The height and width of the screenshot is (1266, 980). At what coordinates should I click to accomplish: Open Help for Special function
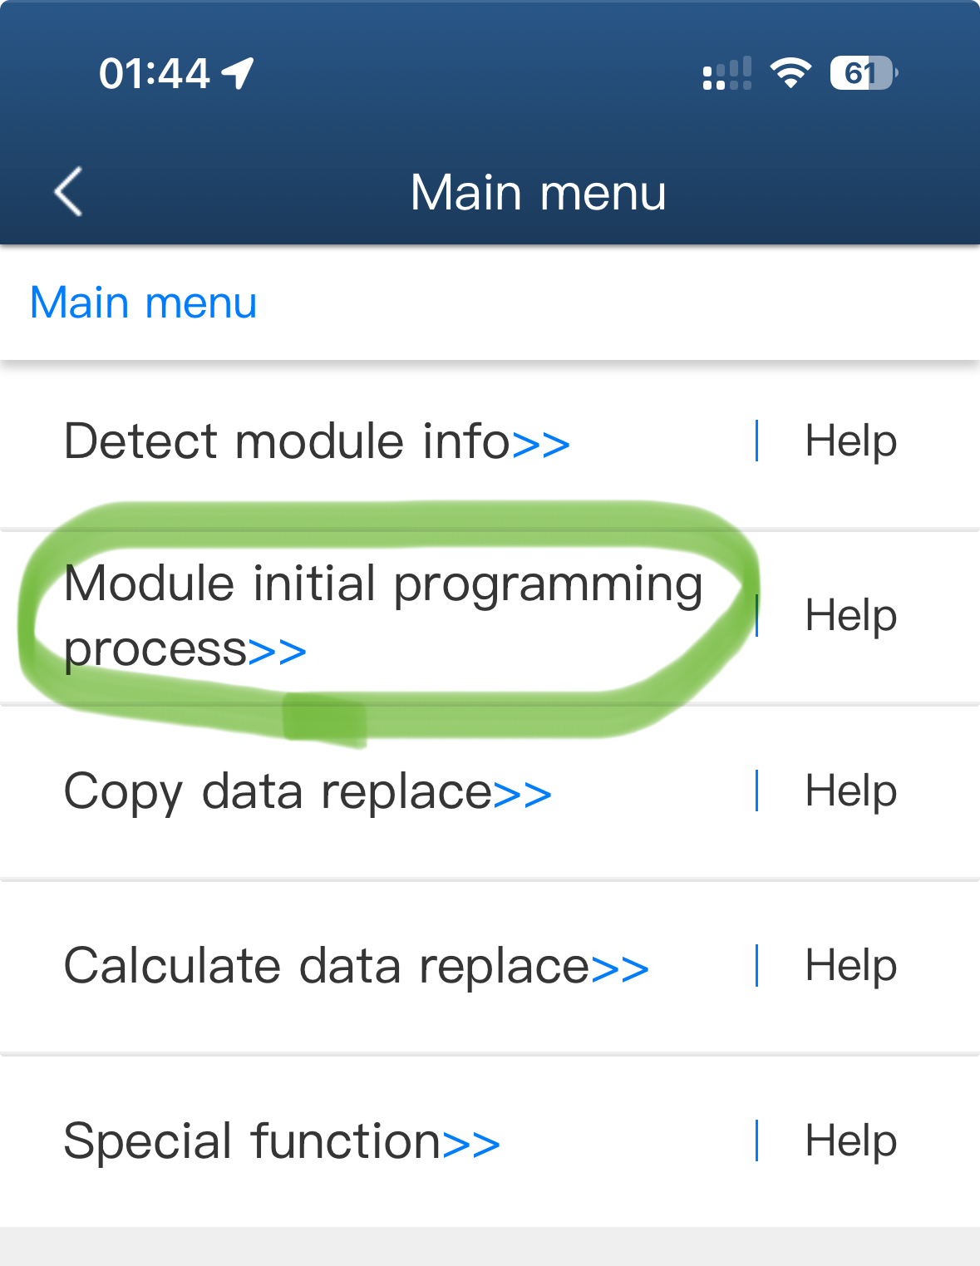[x=850, y=1140]
